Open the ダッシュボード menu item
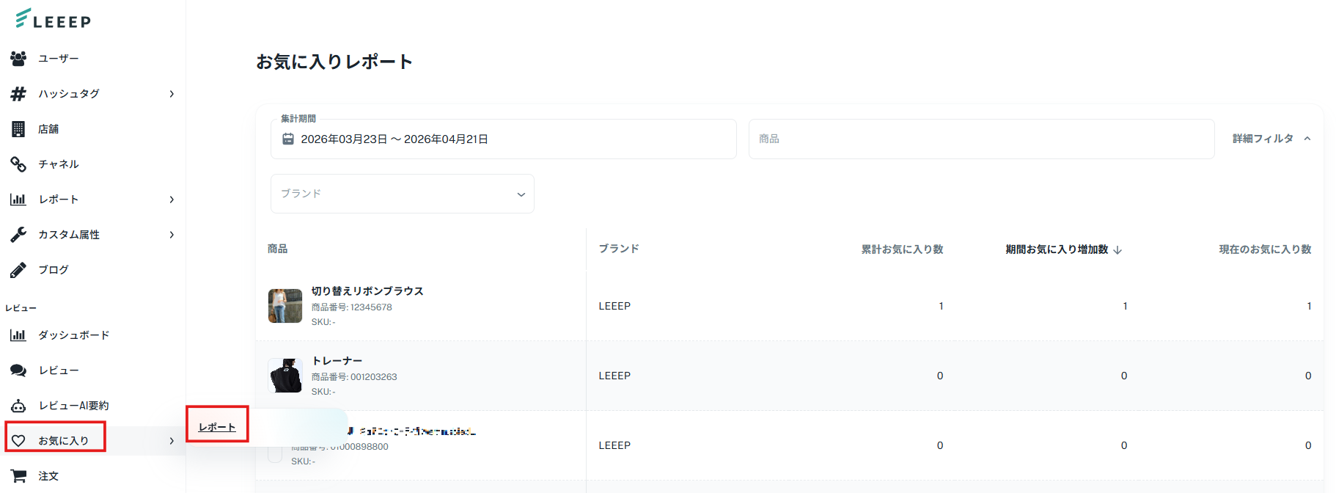This screenshot has width=1336, height=493. pyautogui.click(x=73, y=335)
